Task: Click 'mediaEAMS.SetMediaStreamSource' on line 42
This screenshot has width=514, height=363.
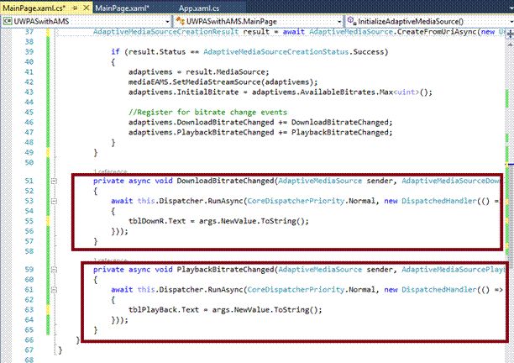Action: coord(196,82)
